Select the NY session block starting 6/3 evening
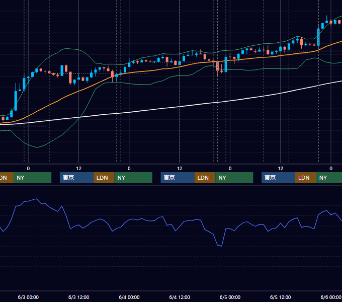342x302 pixels. tap(133, 178)
